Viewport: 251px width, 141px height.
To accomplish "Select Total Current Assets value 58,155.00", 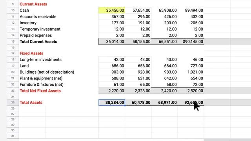I will 141,42.
